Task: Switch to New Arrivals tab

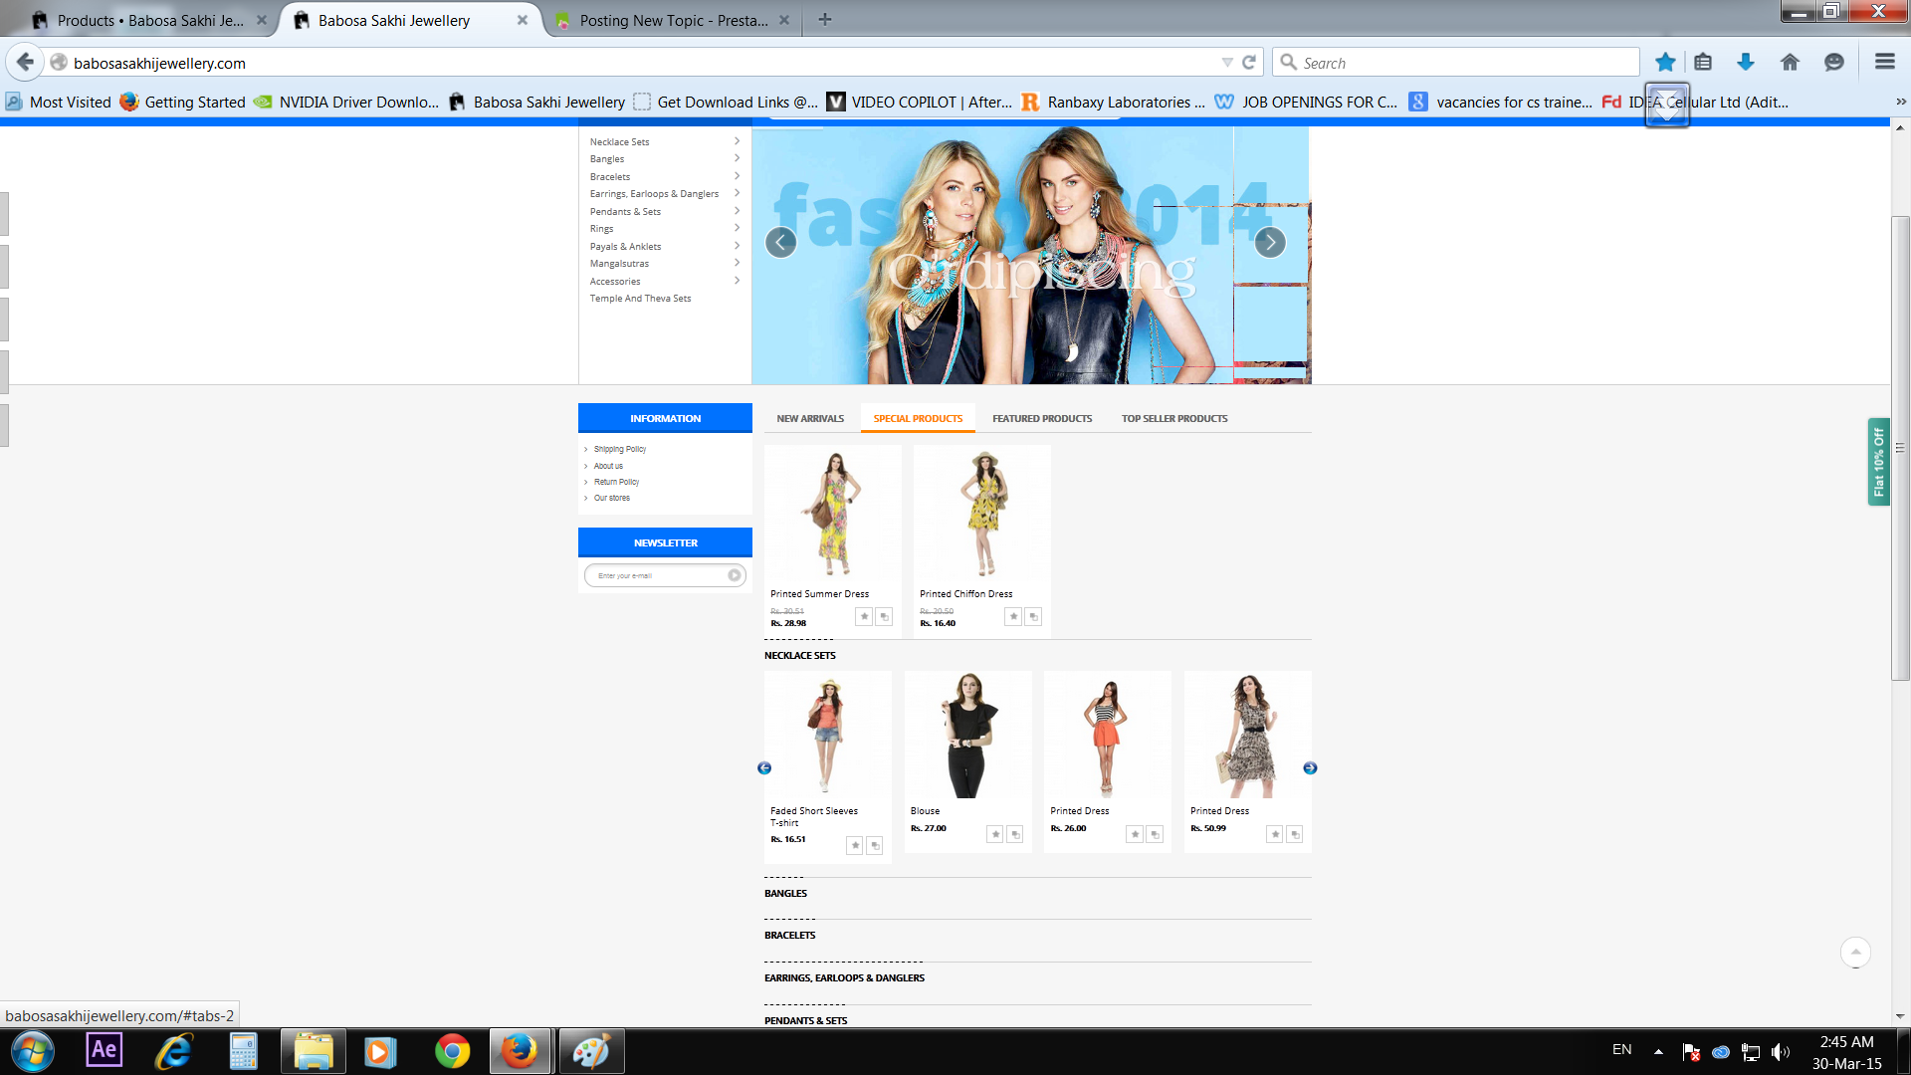Action: (x=810, y=419)
